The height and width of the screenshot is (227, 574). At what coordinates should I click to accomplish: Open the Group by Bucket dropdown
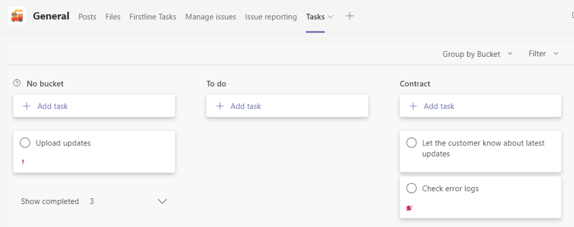tap(477, 54)
